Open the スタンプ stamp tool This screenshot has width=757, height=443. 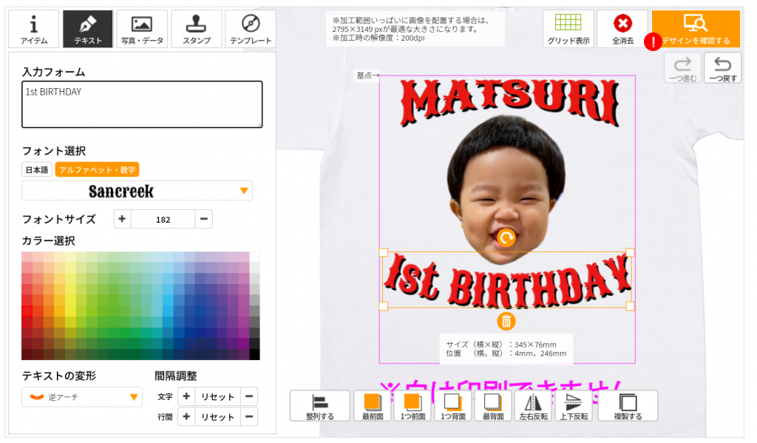[x=196, y=29]
